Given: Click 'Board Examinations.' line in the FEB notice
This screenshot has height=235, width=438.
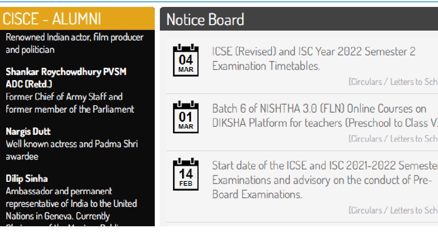Looking at the screenshot, I should (x=257, y=195).
